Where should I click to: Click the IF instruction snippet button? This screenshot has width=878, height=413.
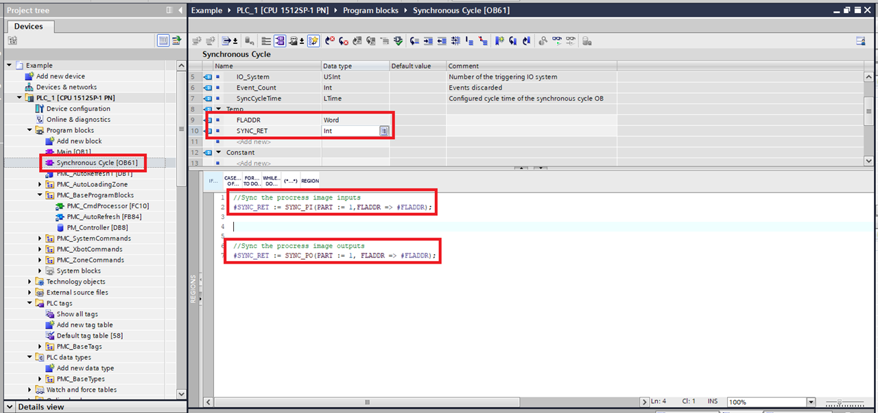click(x=213, y=181)
